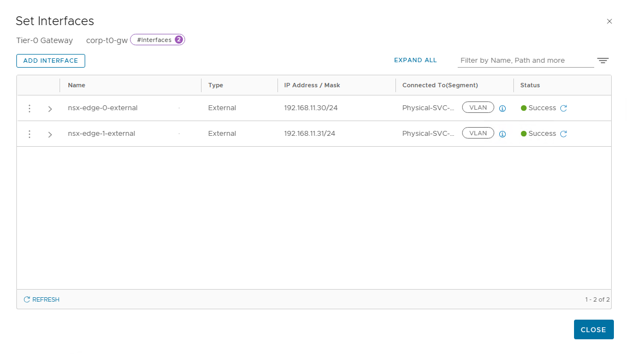Open the filter options icon
This screenshot has height=354, width=627.
coord(602,61)
